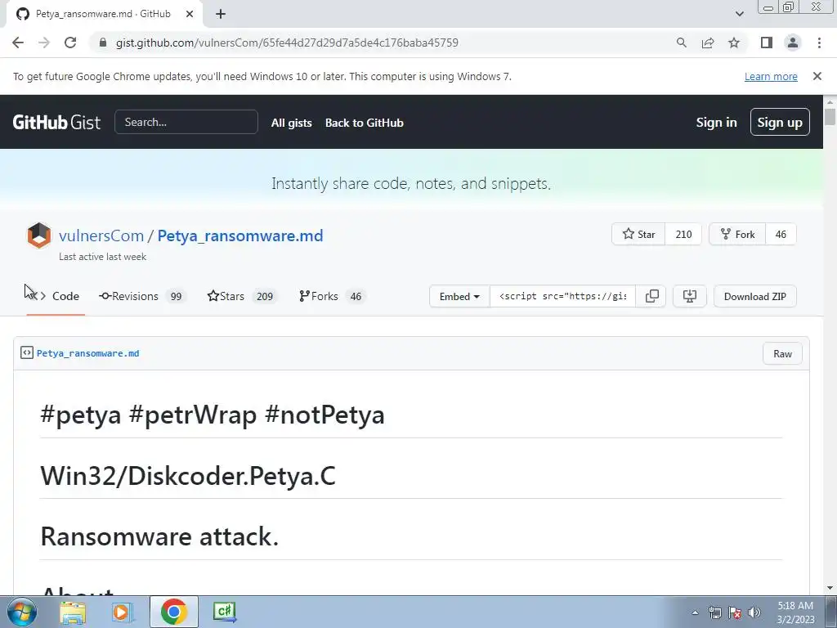The image size is (837, 628).
Task: Reload the page with the refresh icon
Action: [x=70, y=43]
